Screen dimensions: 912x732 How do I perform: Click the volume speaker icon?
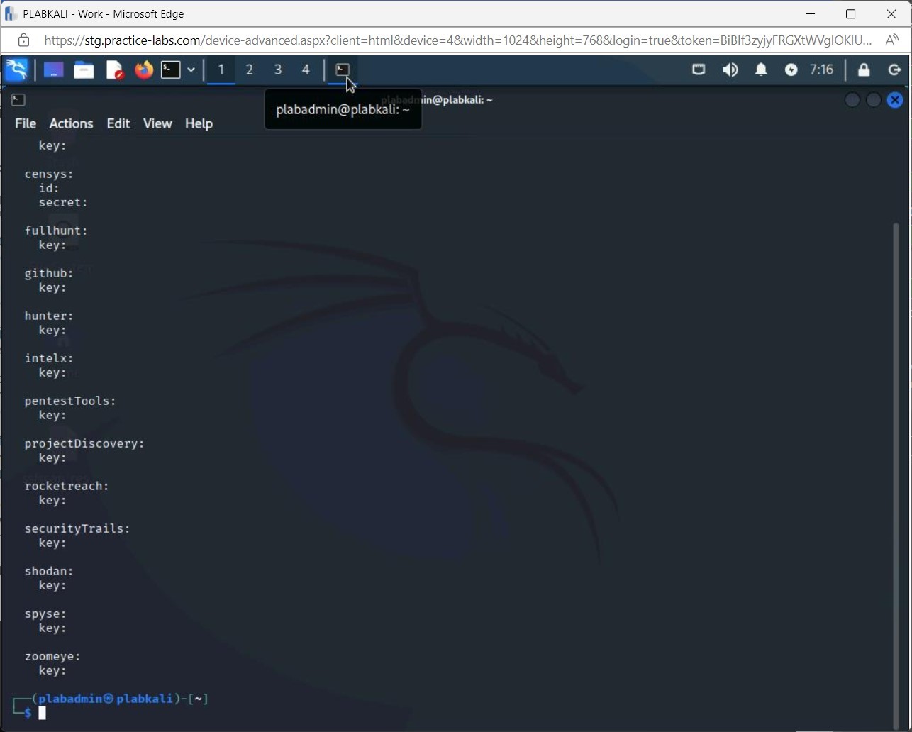730,70
